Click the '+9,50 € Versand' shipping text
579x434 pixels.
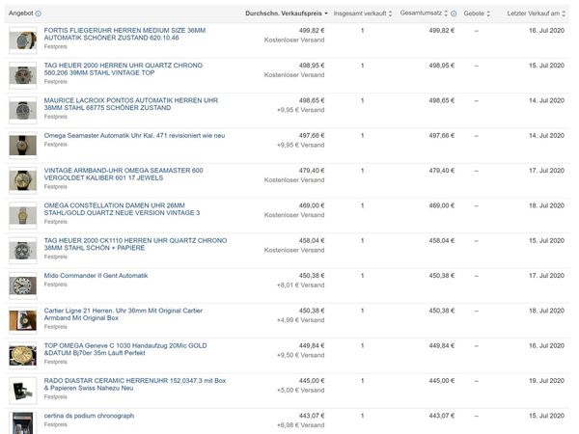(x=300, y=355)
